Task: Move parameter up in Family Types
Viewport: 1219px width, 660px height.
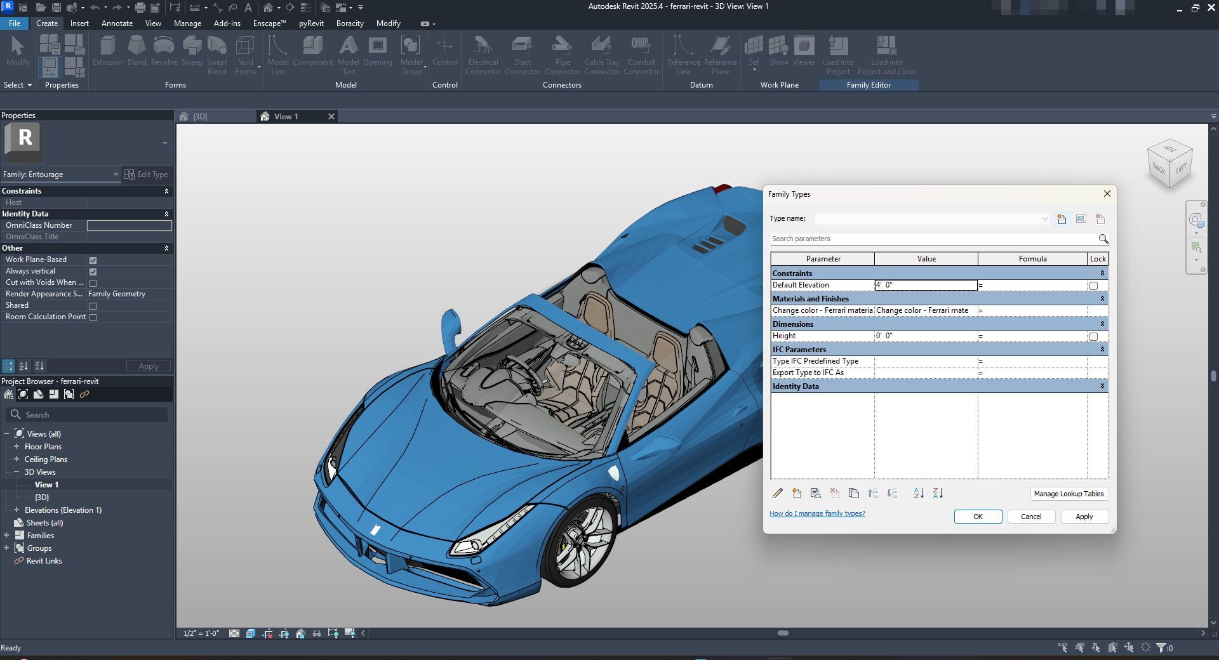Action: [873, 493]
